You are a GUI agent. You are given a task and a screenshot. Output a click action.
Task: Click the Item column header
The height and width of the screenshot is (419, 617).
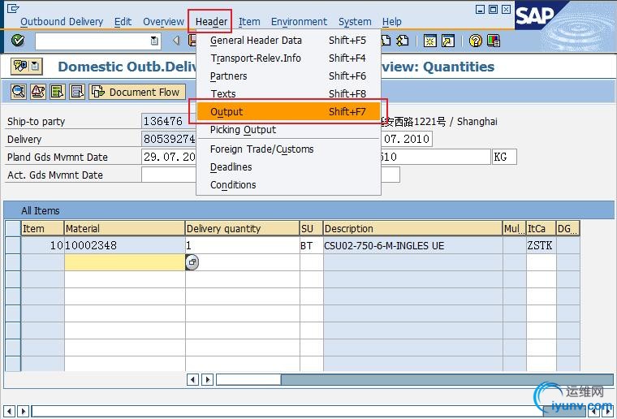[x=42, y=228]
